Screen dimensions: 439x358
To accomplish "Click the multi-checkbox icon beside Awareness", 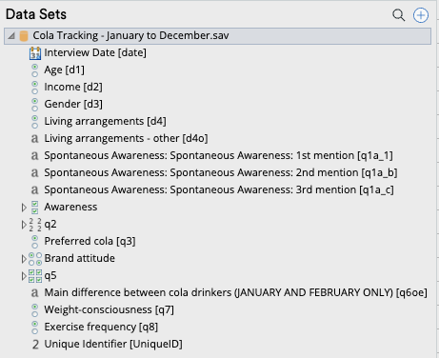I will [35, 208].
